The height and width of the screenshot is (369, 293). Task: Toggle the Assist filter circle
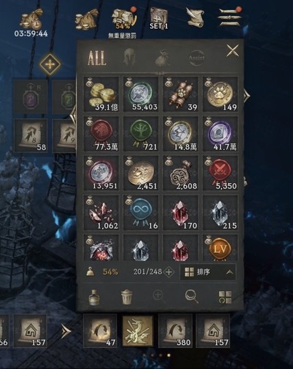tap(197, 57)
